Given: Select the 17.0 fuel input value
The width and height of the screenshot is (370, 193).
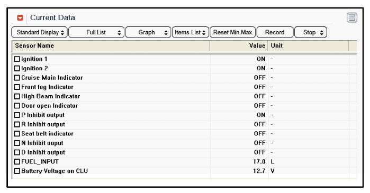Looking at the screenshot, I should (259, 162).
